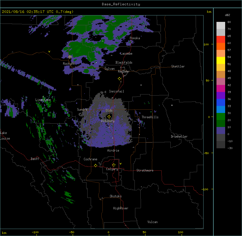Select the yellow V marker northeast of Calgary
This screenshot has width=242, height=236.
[120, 164]
